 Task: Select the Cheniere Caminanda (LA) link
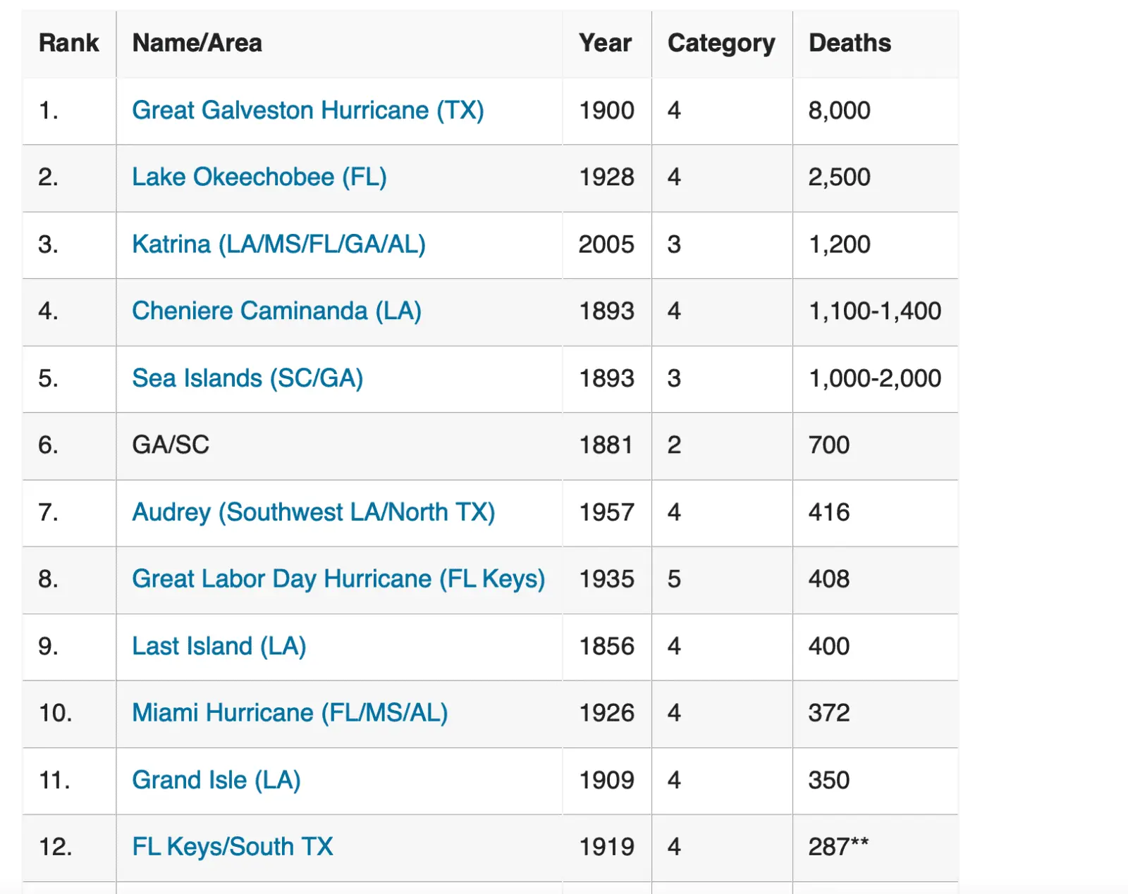tap(276, 311)
